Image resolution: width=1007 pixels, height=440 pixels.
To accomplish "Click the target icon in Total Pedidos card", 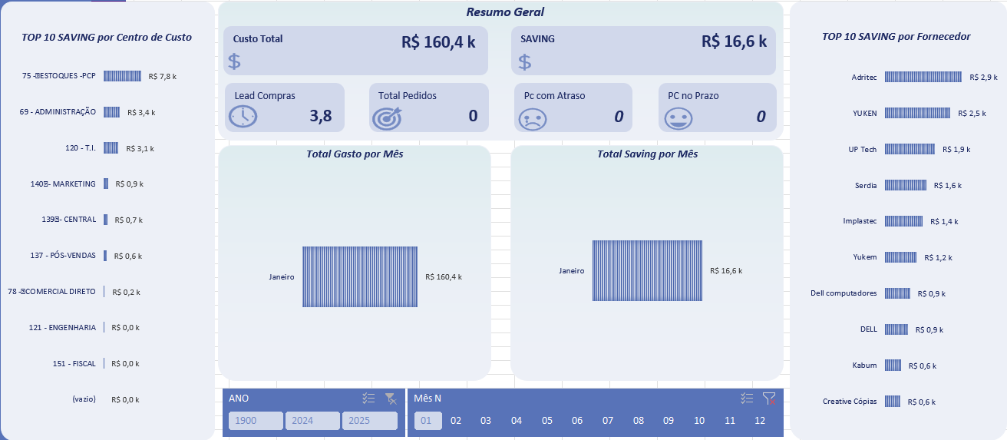I will tap(387, 117).
